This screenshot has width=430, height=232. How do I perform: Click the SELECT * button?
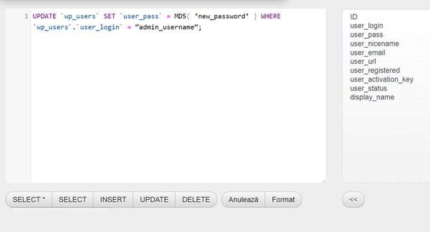29,200
